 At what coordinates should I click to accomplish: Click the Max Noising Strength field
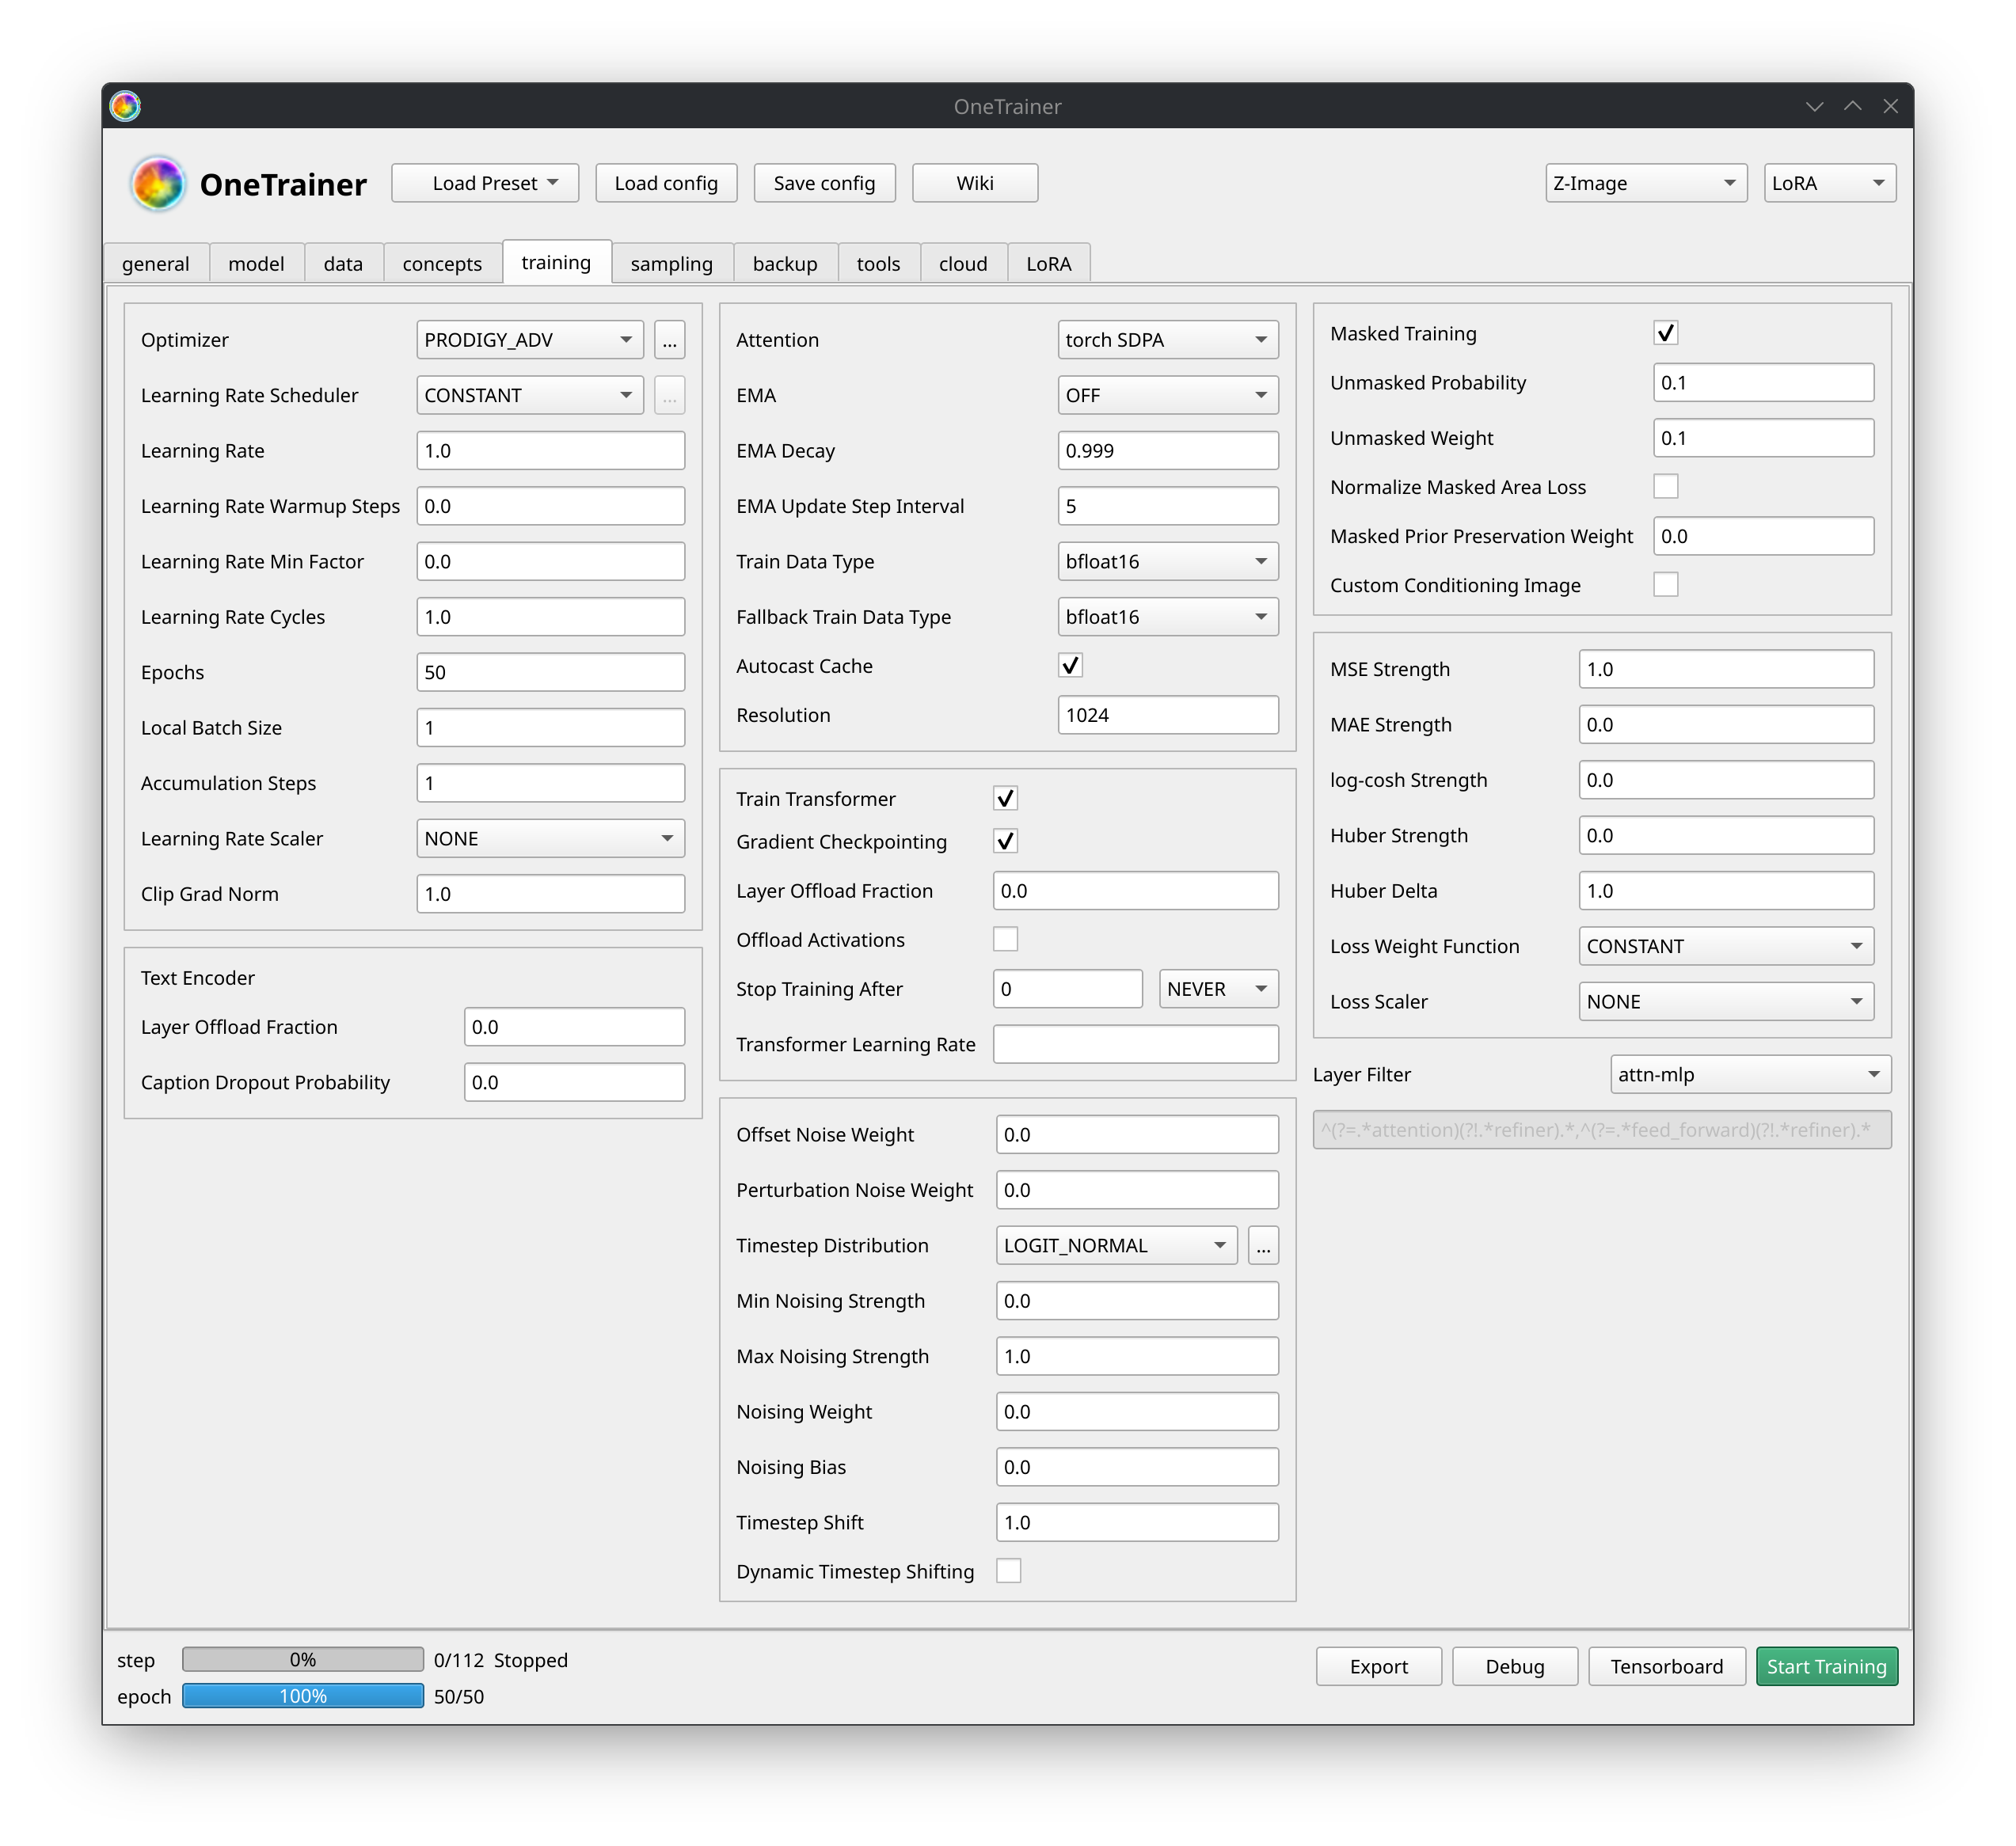[x=1137, y=1356]
